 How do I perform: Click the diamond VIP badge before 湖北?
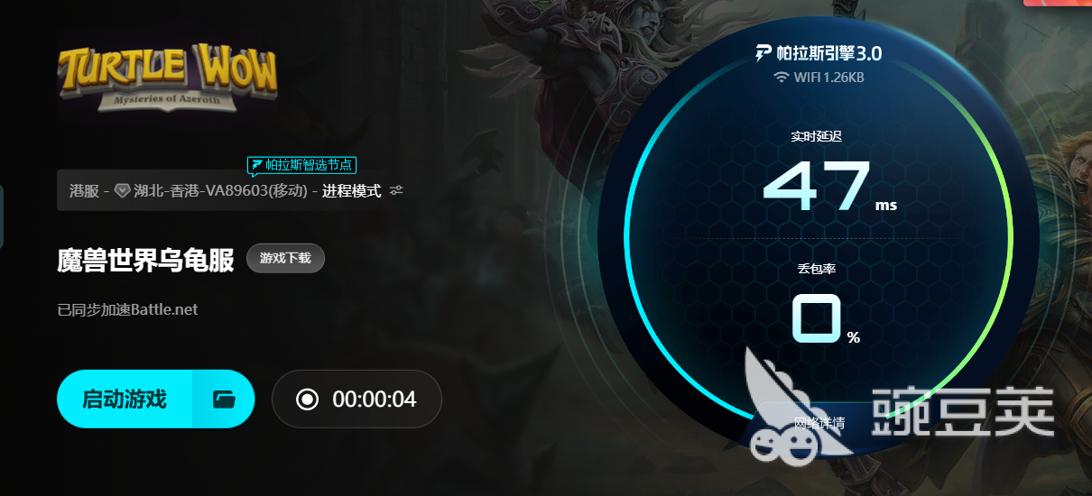[x=123, y=191]
